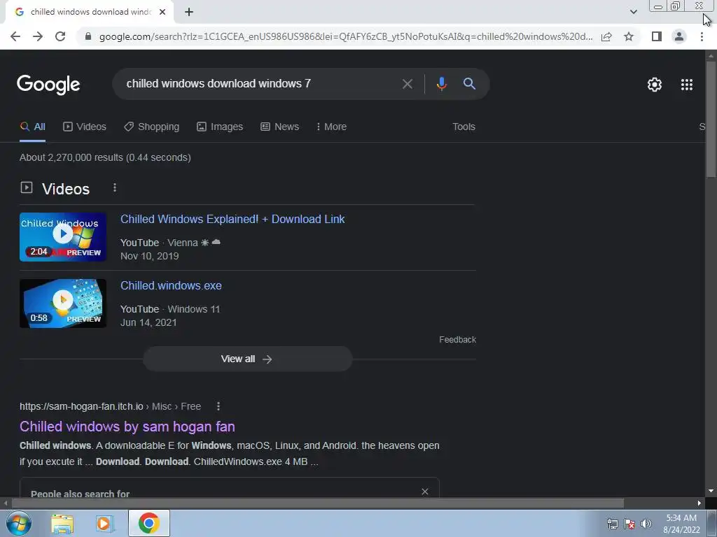
Task: Switch to the Videos tab
Action: pyautogui.click(x=85, y=127)
